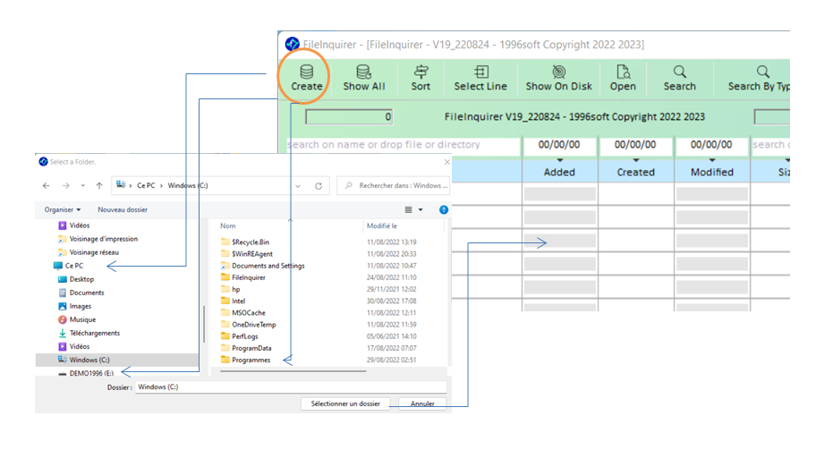The height and width of the screenshot is (450, 816).
Task: Go forward in the folder dialog
Action: pyautogui.click(x=65, y=186)
